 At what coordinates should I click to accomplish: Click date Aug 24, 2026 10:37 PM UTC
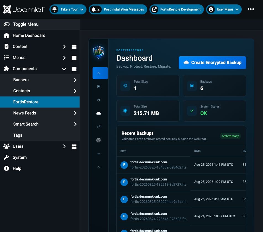[x=215, y=216]
